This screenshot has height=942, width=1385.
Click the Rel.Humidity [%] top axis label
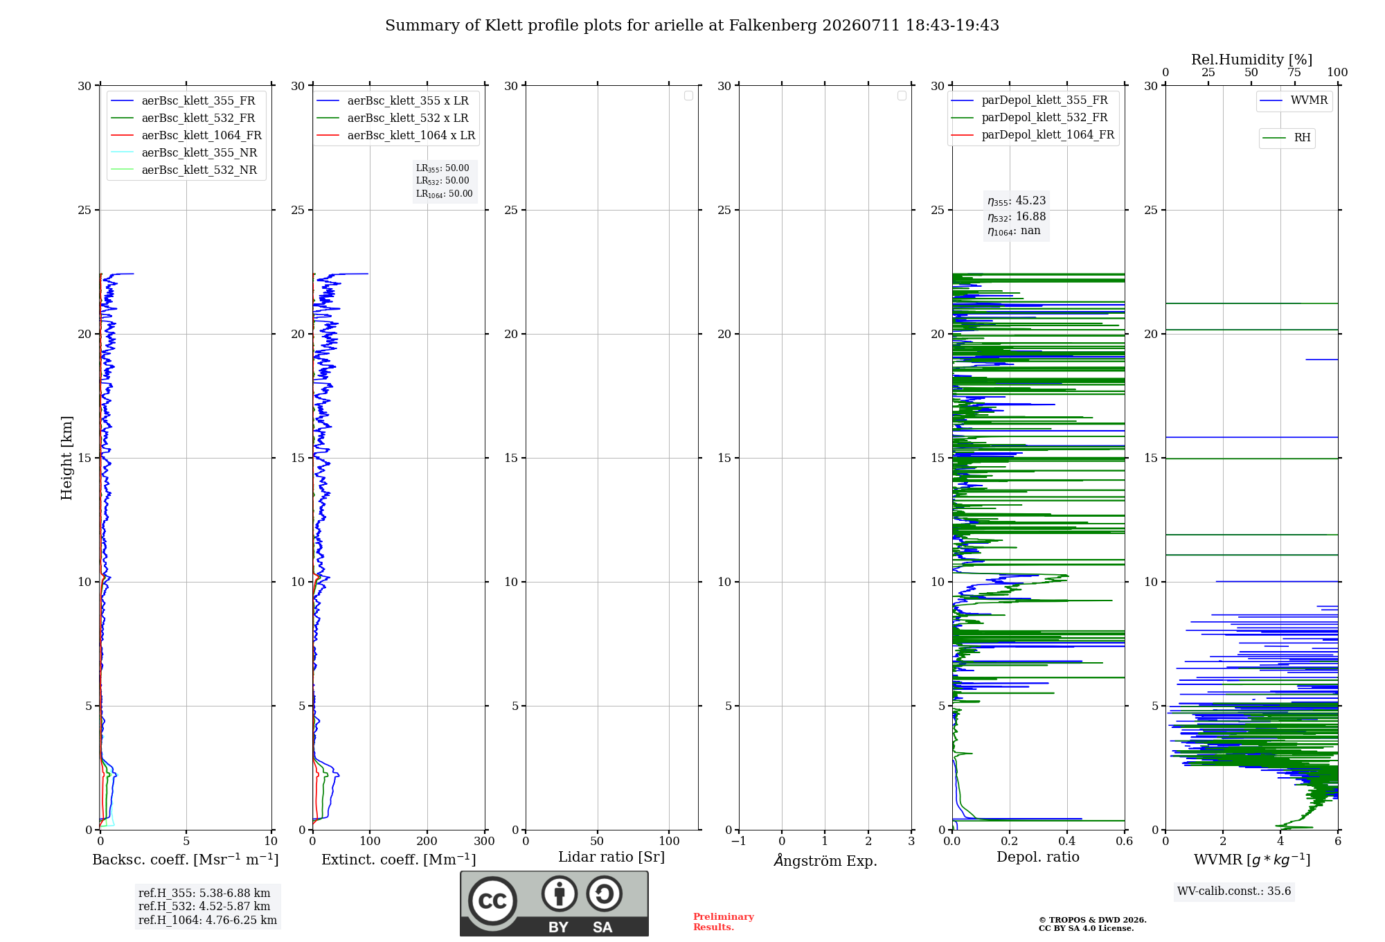pos(1252,60)
